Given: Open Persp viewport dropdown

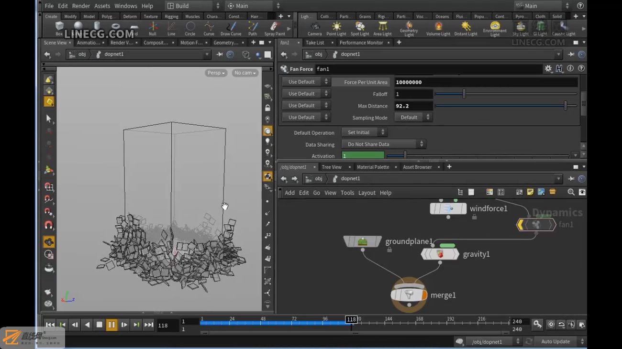Looking at the screenshot, I should coord(216,73).
